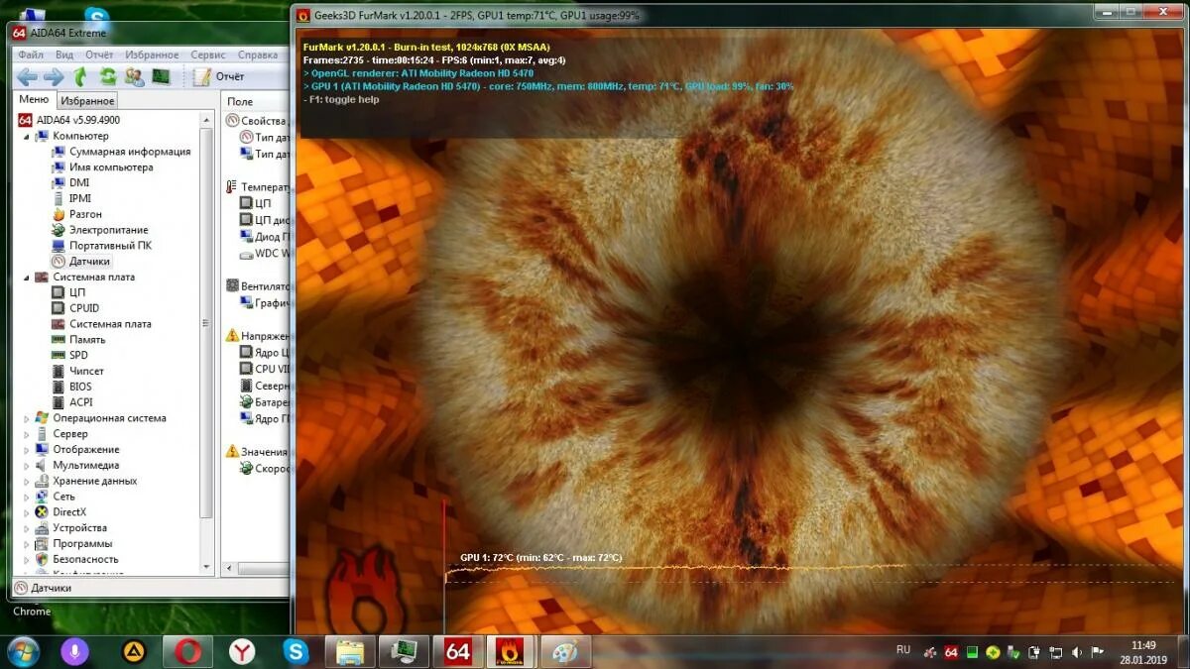Expand the Сеть branch
The height and width of the screenshot is (669, 1190).
pos(26,497)
